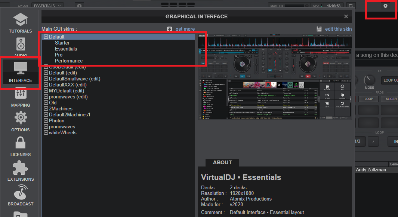Follow the get more skins link
Image resolution: width=398 pixels, height=217 pixels.
point(185,29)
